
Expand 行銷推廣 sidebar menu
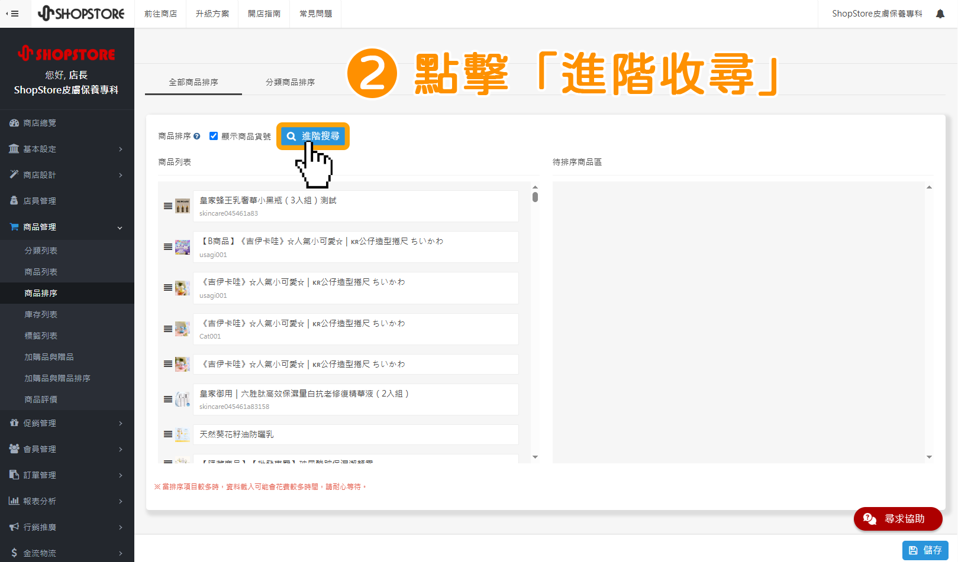pyautogui.click(x=121, y=527)
